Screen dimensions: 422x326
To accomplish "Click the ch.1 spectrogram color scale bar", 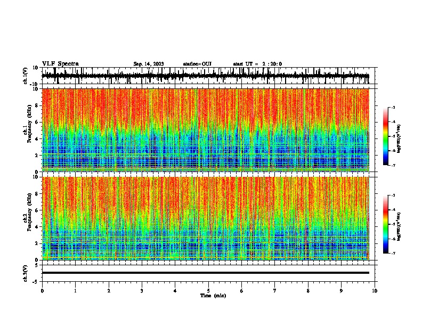I will (x=386, y=136).
